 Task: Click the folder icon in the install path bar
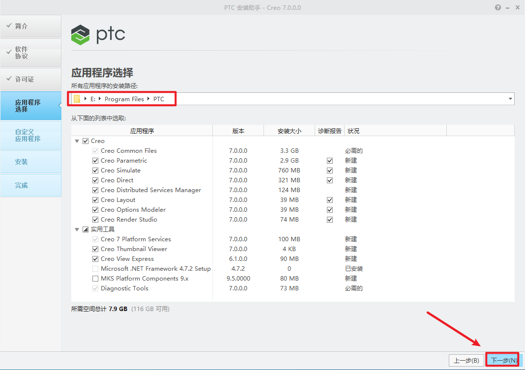tap(77, 98)
